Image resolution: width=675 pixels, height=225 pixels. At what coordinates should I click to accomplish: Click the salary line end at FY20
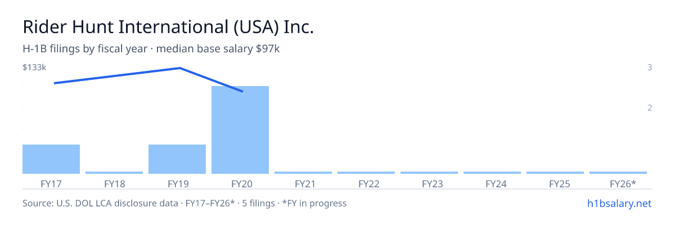(242, 91)
